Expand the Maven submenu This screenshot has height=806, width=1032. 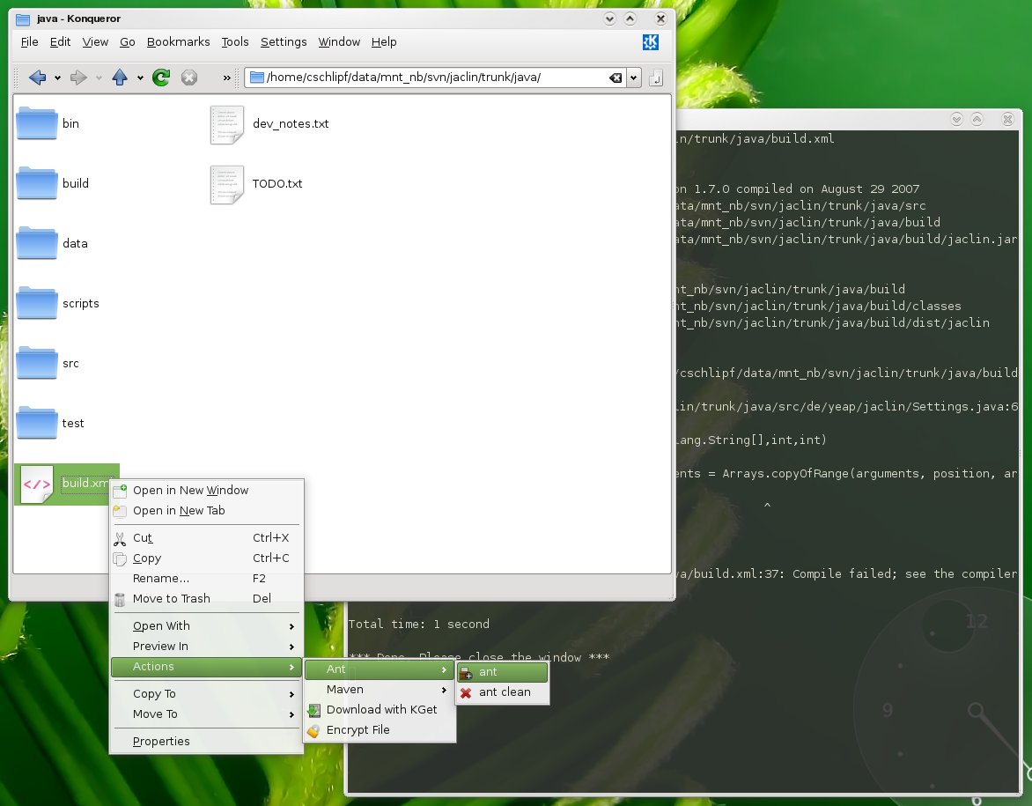pos(380,690)
